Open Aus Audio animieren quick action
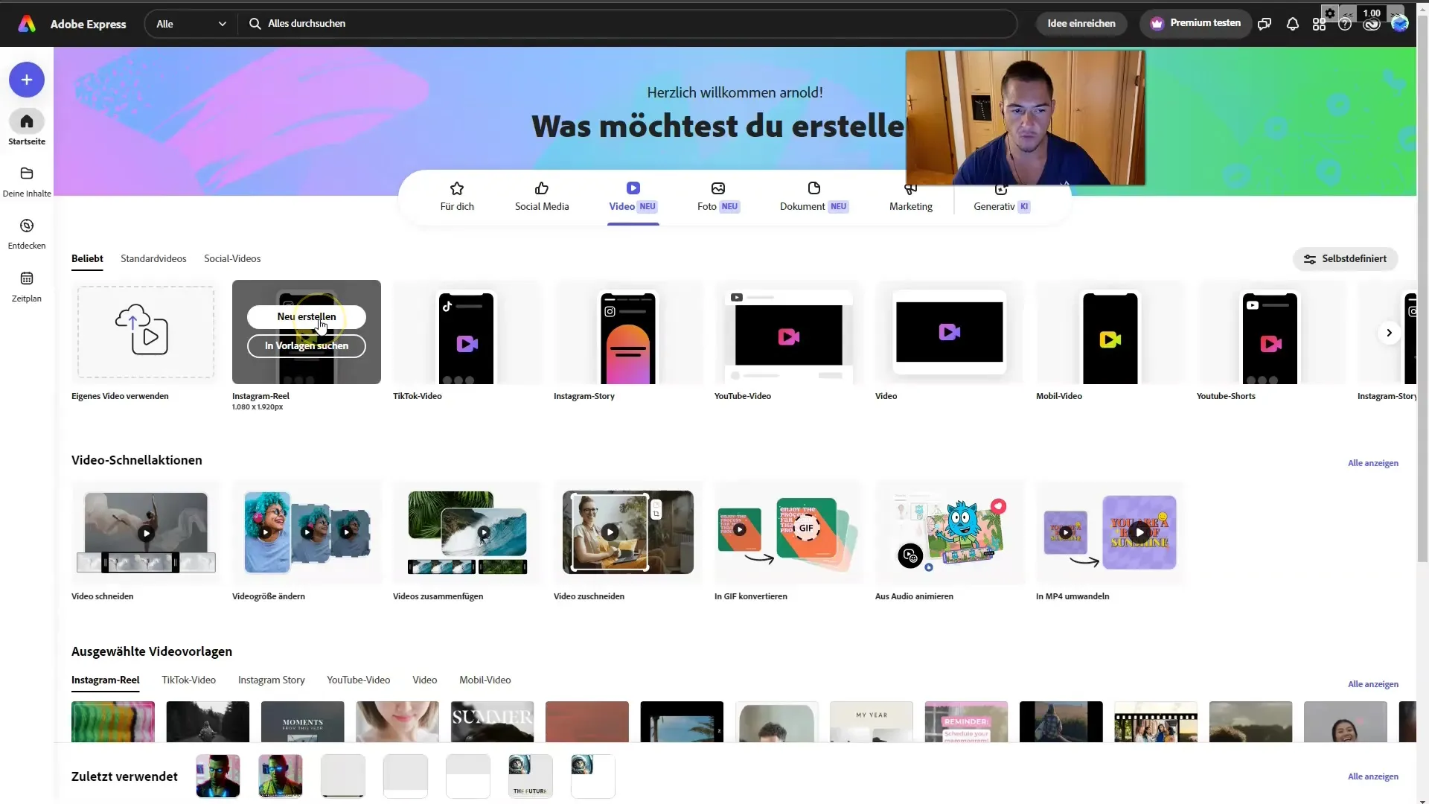Viewport: 1429px width, 804px height. [x=950, y=533]
